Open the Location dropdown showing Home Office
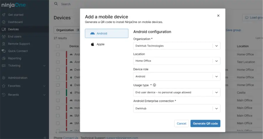The width and height of the screenshot is (263, 139). tap(177, 61)
